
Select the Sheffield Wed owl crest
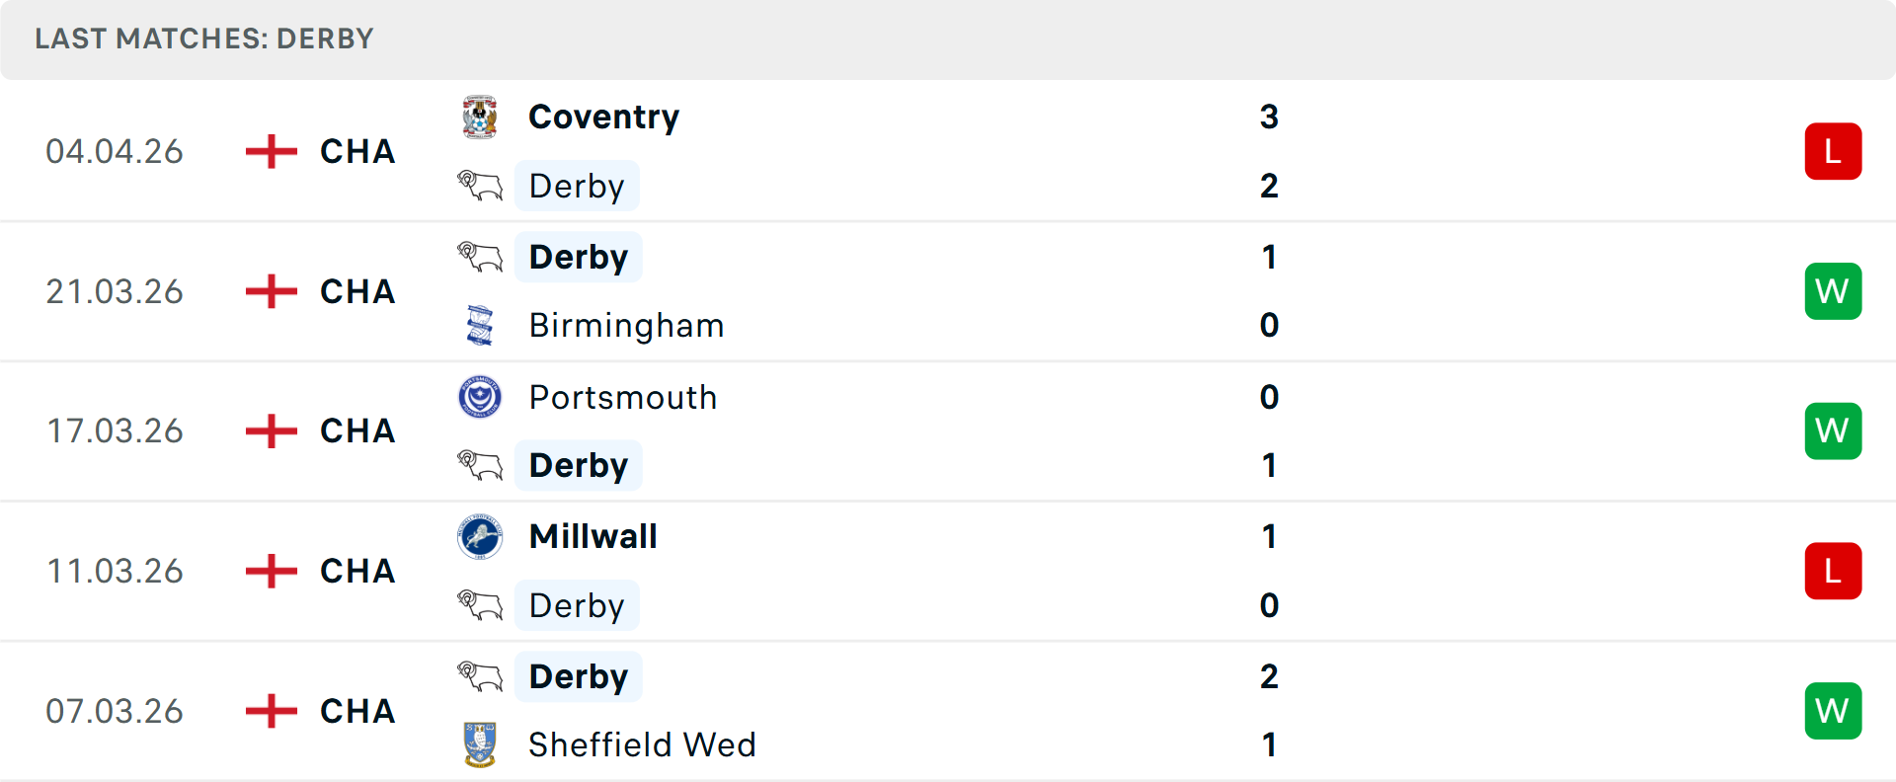coord(480,746)
